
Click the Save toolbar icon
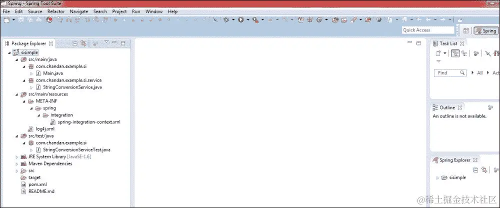pos(21,20)
